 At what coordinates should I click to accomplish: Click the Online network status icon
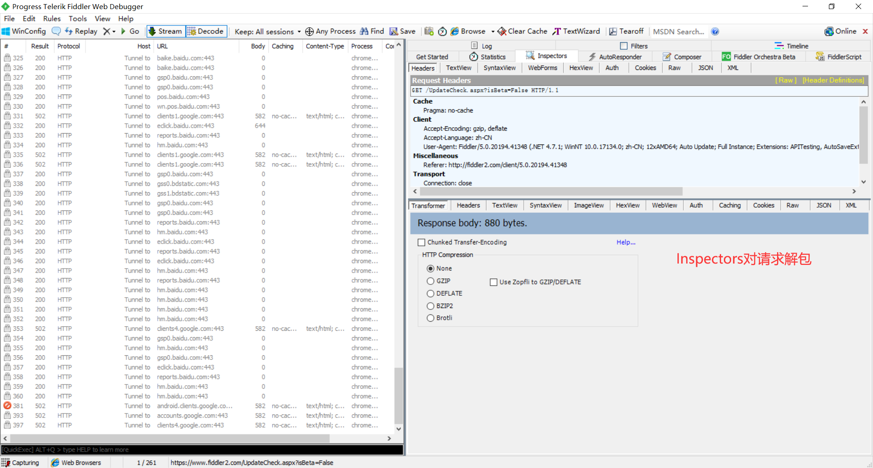tap(841, 31)
